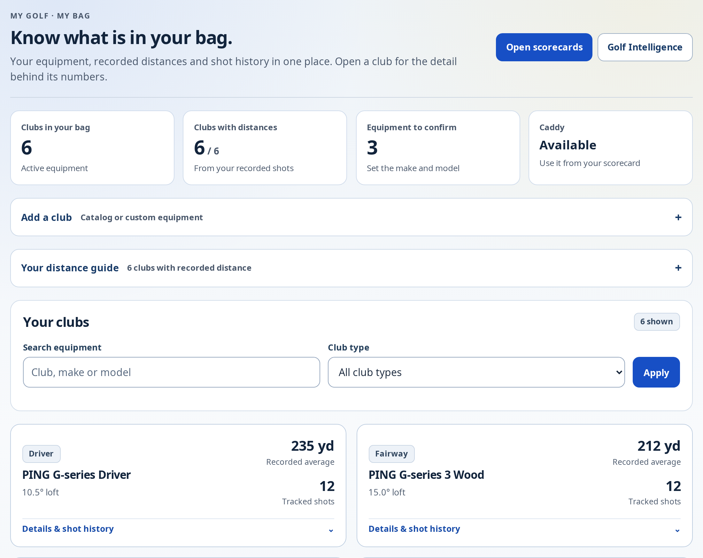Viewport: 703px width, 558px height.
Task: Select the Caddy Available card
Action: (610, 147)
